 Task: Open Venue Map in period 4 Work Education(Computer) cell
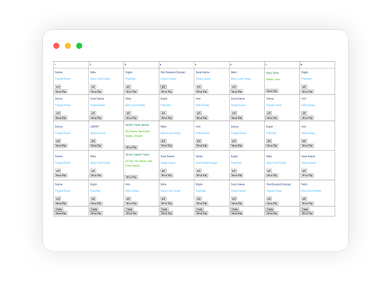(167, 91)
